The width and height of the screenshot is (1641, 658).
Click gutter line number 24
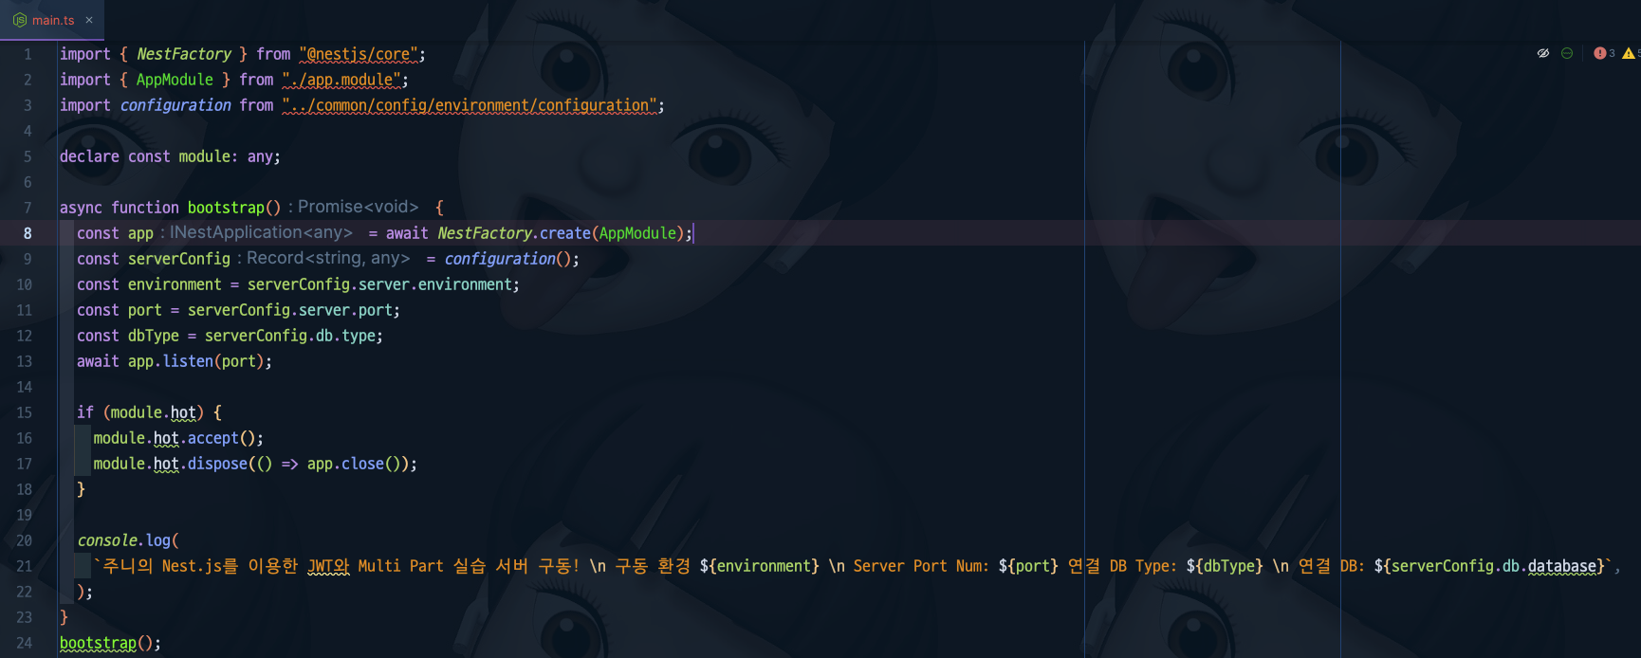tap(24, 643)
